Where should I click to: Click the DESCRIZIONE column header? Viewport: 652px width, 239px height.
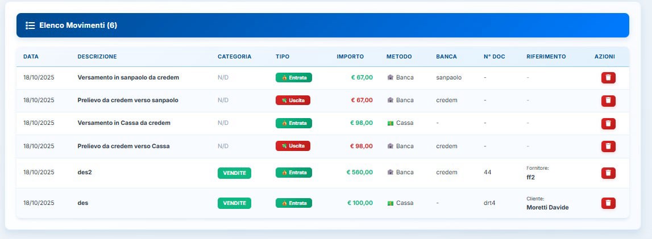[x=97, y=57]
